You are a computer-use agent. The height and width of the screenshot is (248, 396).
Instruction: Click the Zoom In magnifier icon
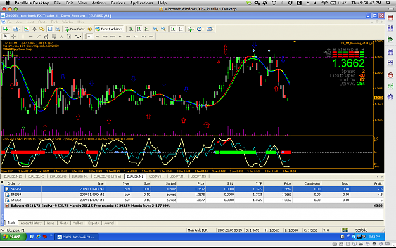click(x=156, y=29)
